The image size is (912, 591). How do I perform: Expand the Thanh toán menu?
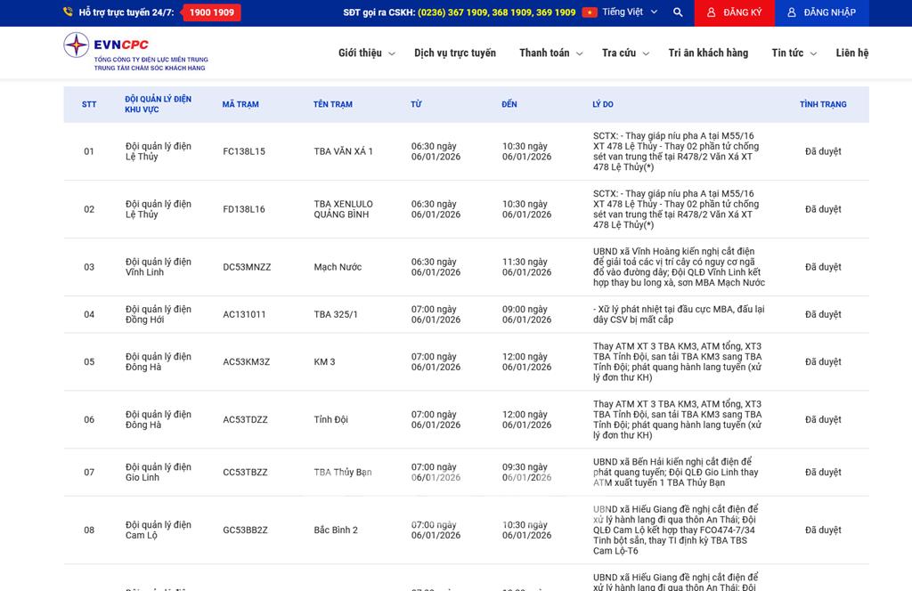click(550, 53)
